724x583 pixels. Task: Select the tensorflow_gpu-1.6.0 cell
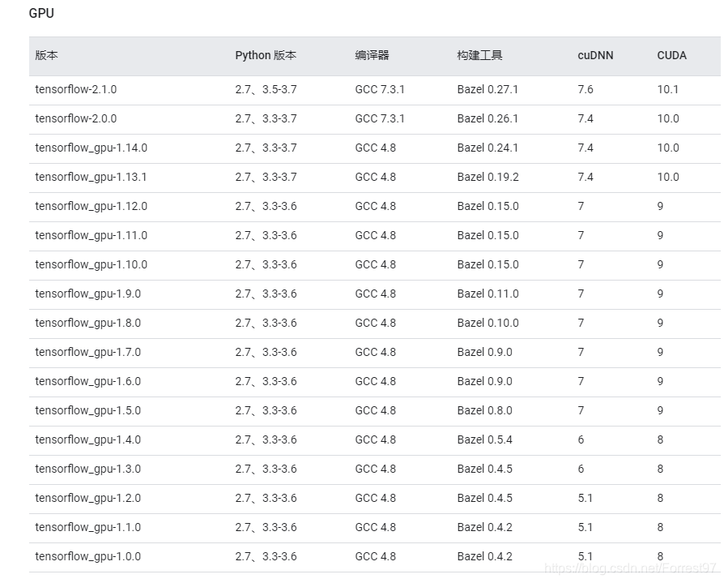[87, 381]
